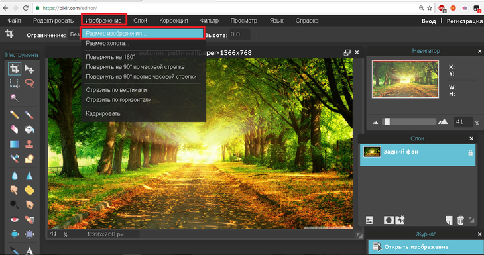Pick the Magic Wand tool

click(15, 98)
